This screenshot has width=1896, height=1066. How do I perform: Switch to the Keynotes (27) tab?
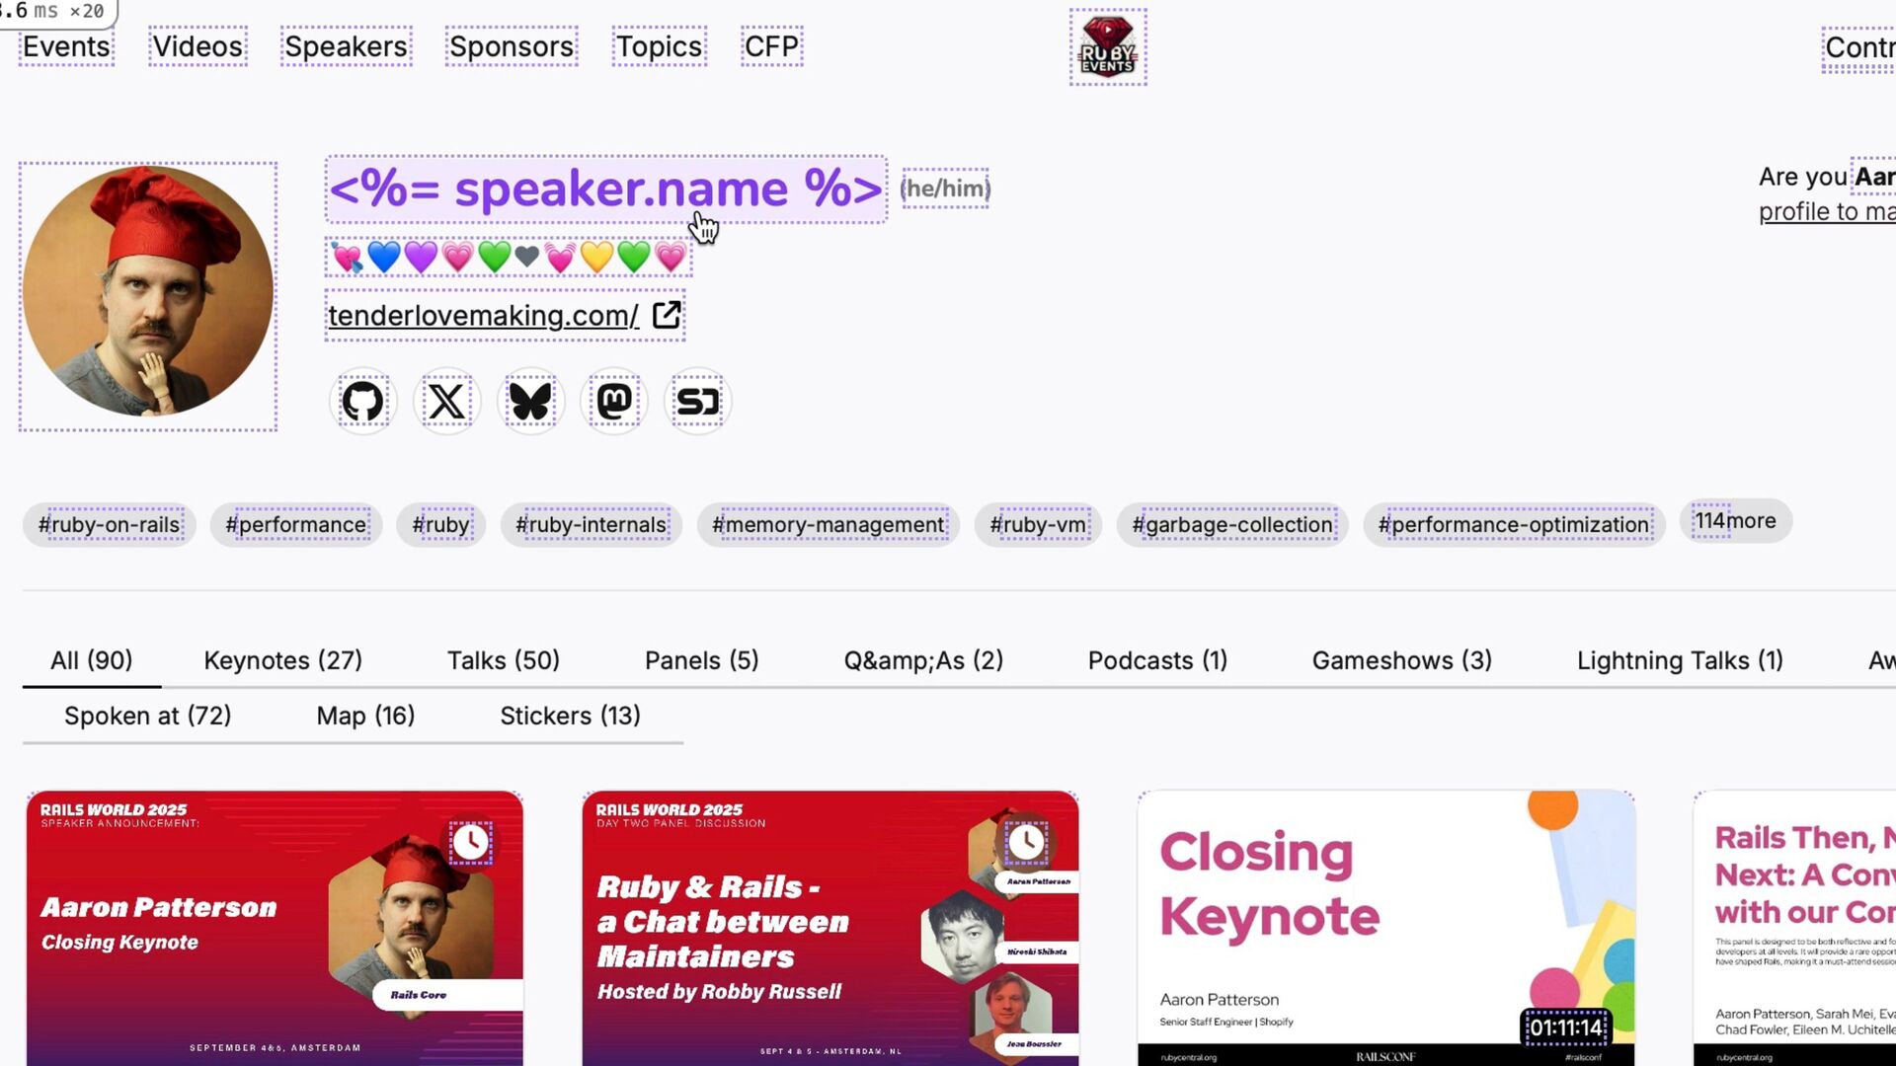point(282,660)
